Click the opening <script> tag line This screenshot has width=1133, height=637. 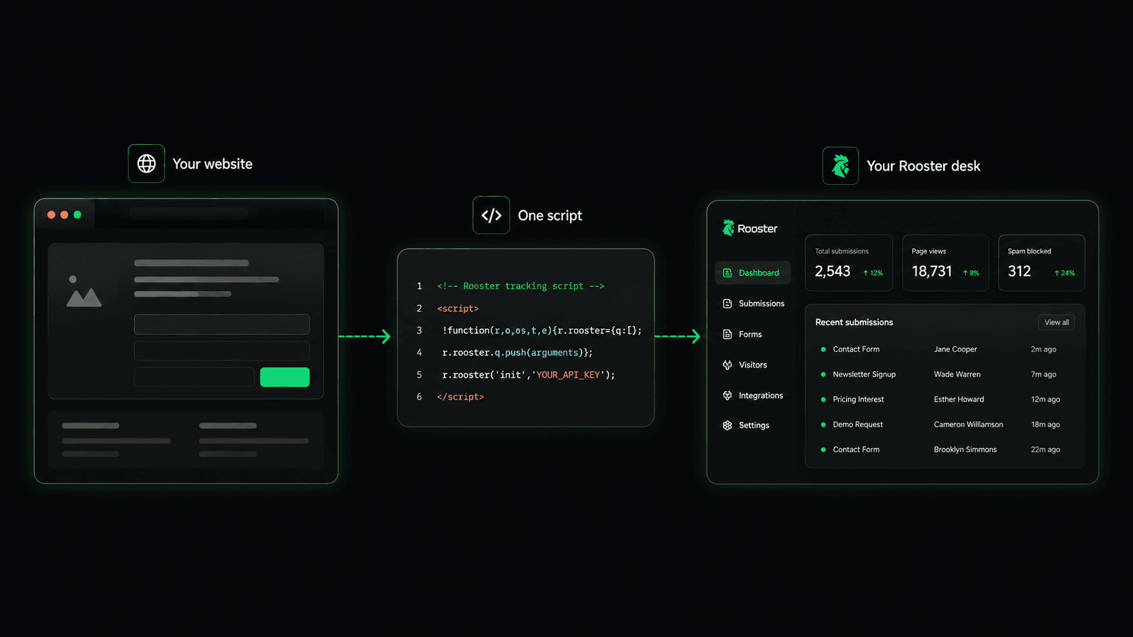click(458, 309)
